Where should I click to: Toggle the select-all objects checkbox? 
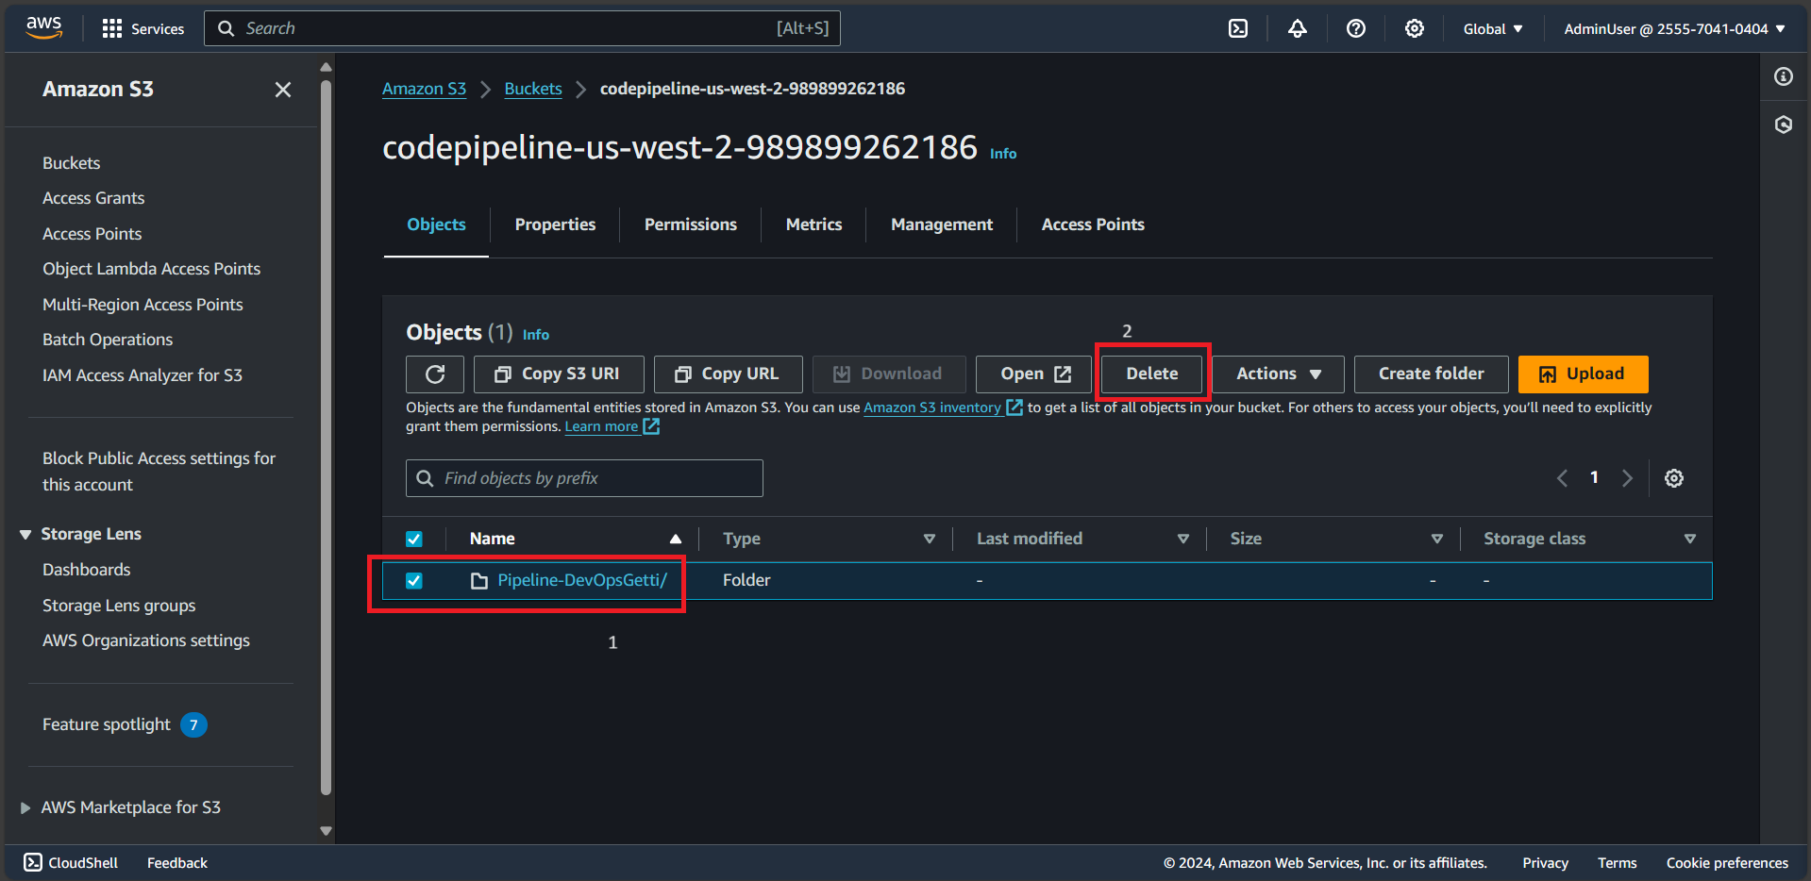point(414,540)
